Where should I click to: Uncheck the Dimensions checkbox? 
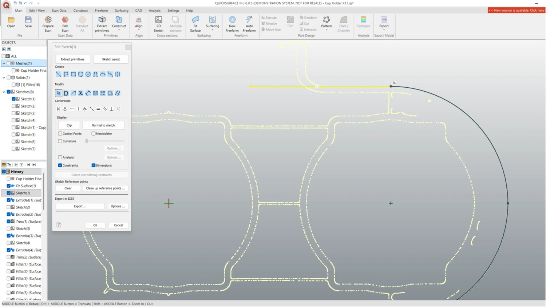point(94,166)
